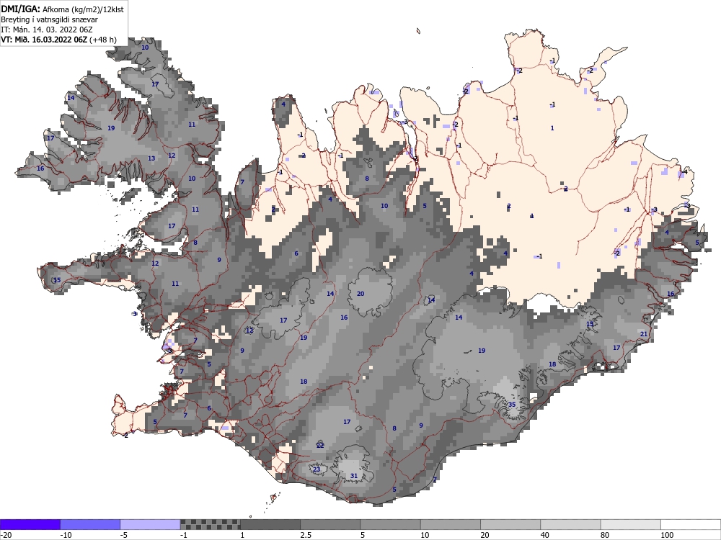
Task: Click the darkest purple -20 to -10 legend swatch
Action: [30, 524]
